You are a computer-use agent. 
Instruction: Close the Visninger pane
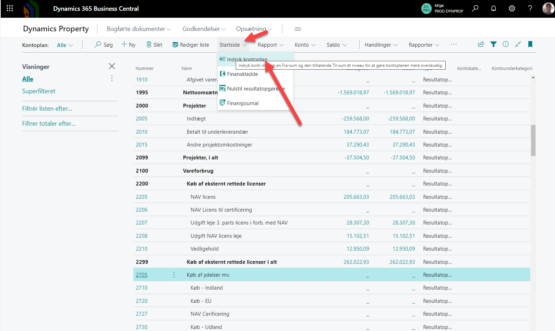(112, 66)
